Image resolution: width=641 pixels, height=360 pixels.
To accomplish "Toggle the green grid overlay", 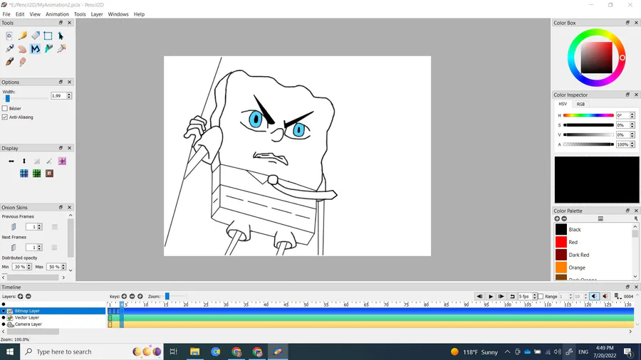I will [x=37, y=174].
